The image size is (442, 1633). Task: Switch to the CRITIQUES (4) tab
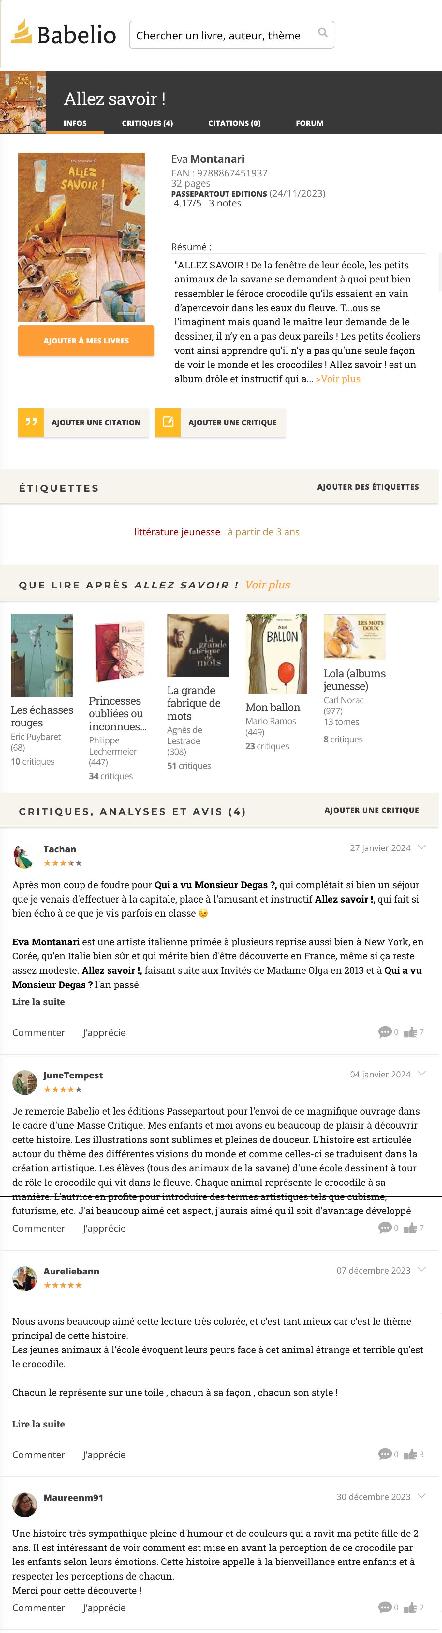point(148,123)
